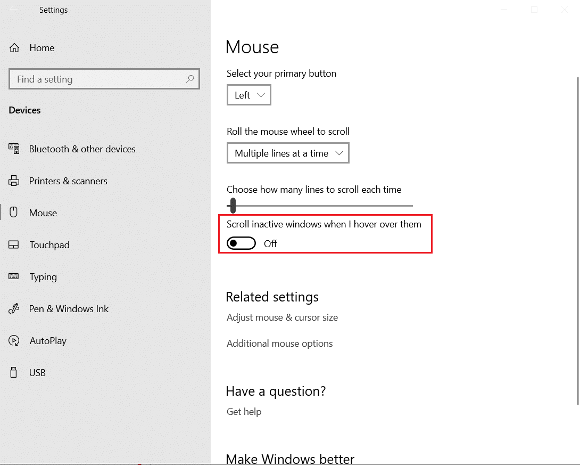Click the Mouse icon in sidebar

[x=14, y=213]
